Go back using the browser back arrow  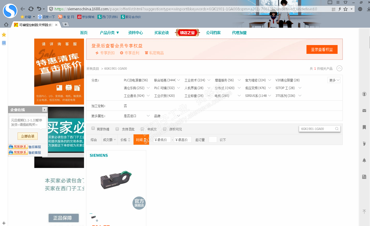click(x=23, y=9)
